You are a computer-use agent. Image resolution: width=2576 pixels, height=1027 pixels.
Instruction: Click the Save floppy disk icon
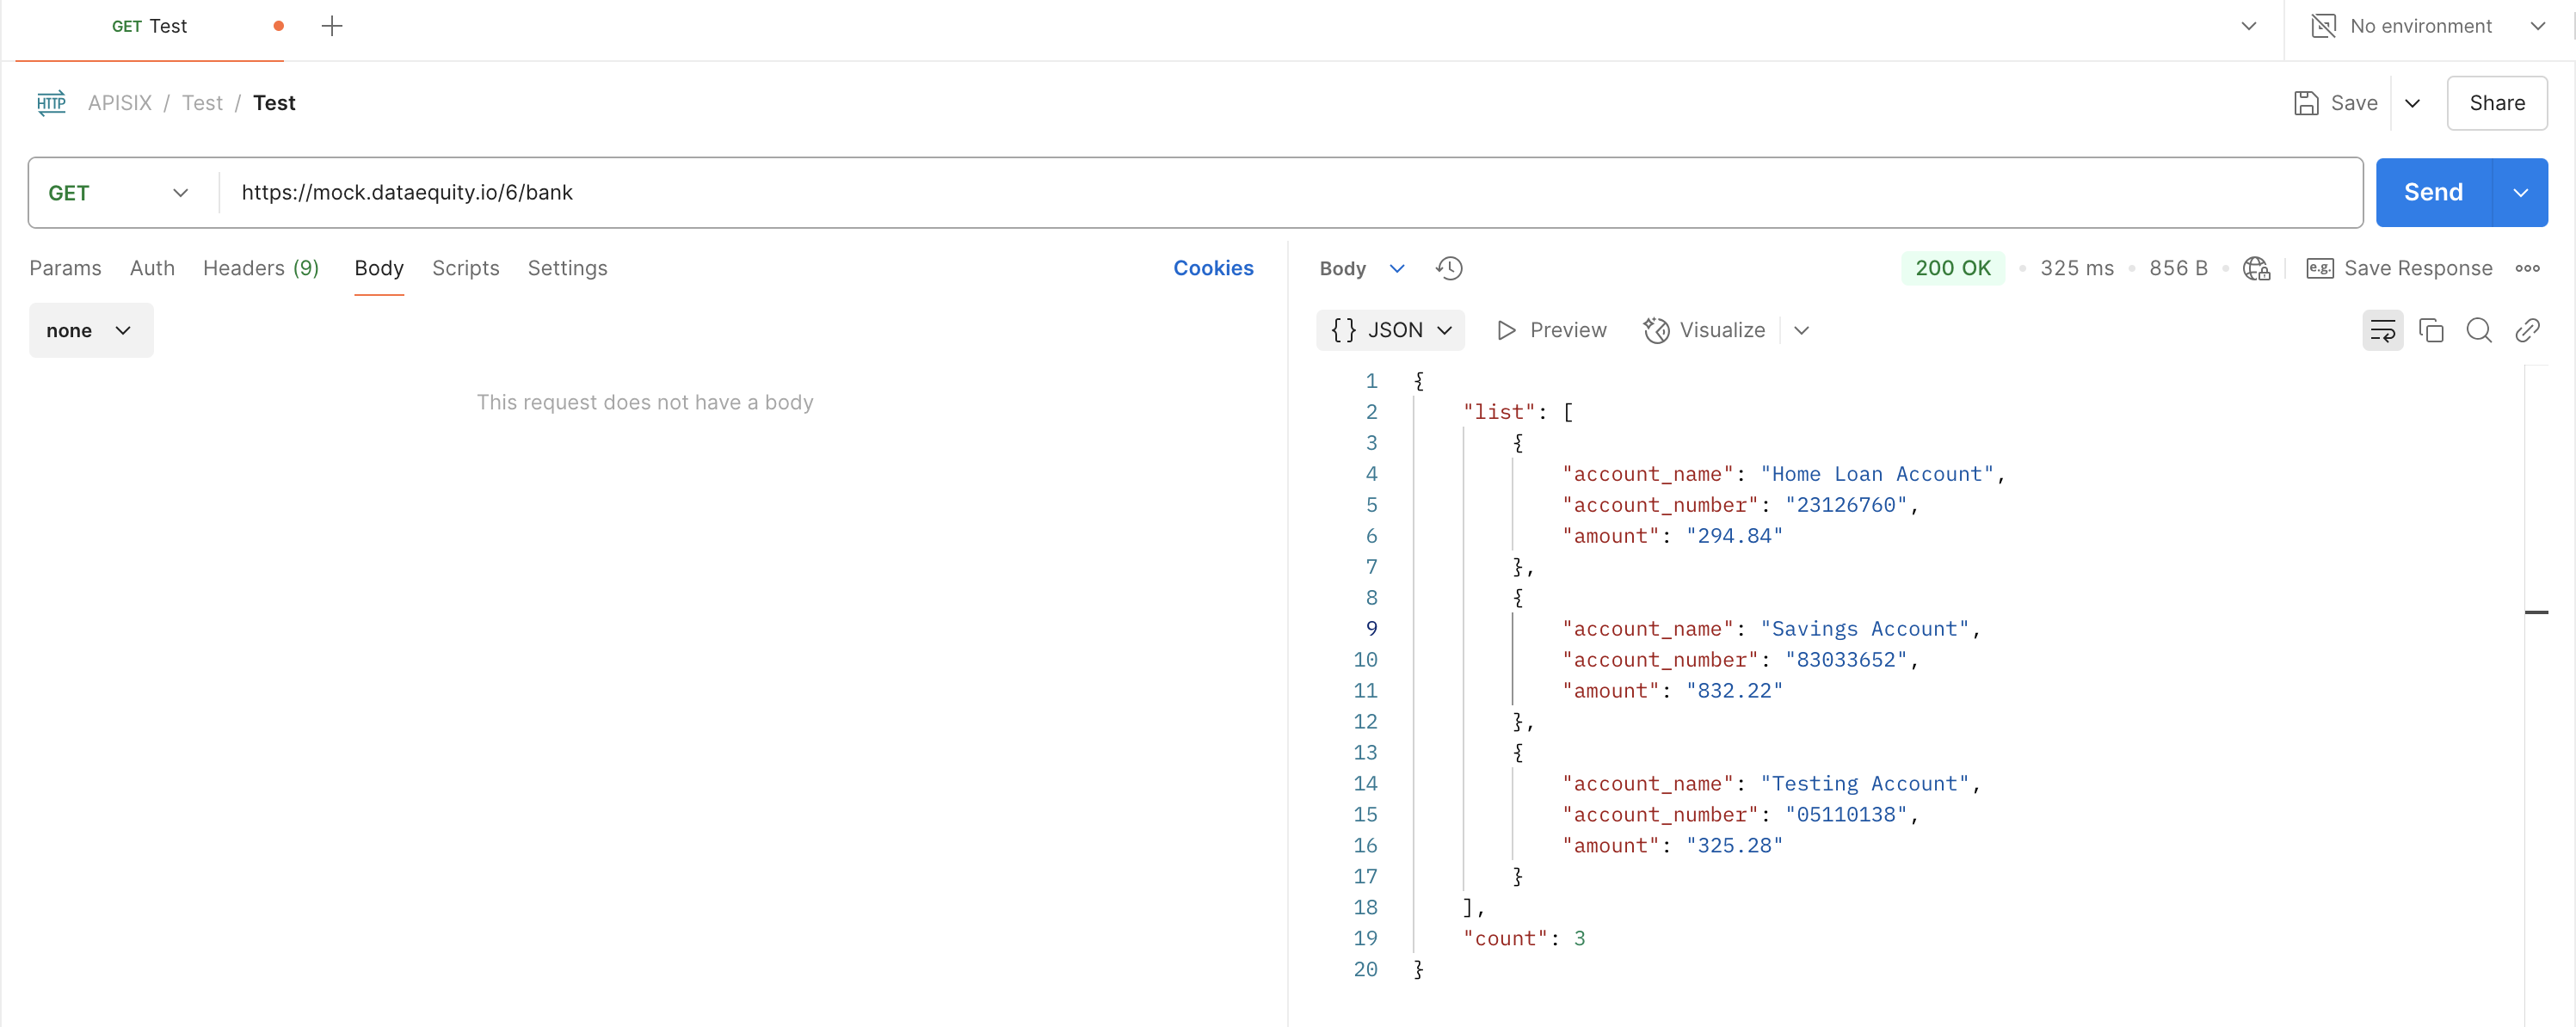(2306, 103)
